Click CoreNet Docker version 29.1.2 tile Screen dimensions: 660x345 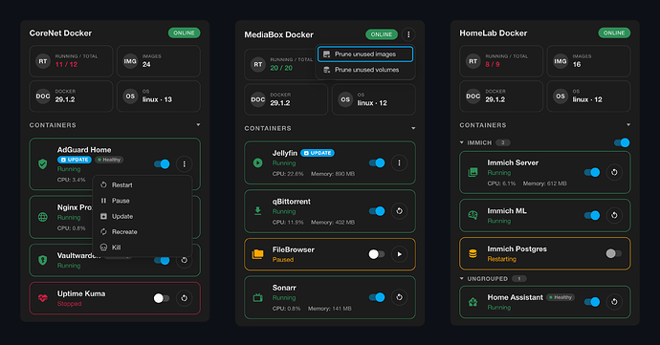(x=71, y=97)
